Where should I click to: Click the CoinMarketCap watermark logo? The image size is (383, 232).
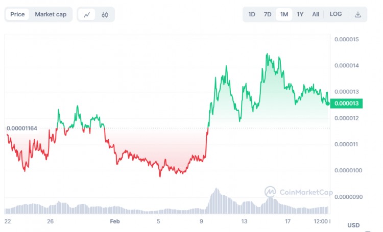point(299,192)
